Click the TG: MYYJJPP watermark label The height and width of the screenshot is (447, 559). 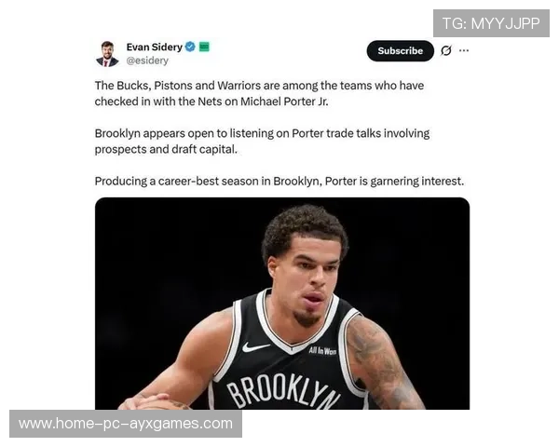tap(491, 23)
